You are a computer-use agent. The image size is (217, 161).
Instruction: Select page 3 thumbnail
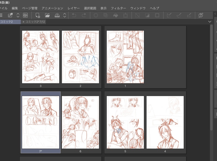(40, 57)
